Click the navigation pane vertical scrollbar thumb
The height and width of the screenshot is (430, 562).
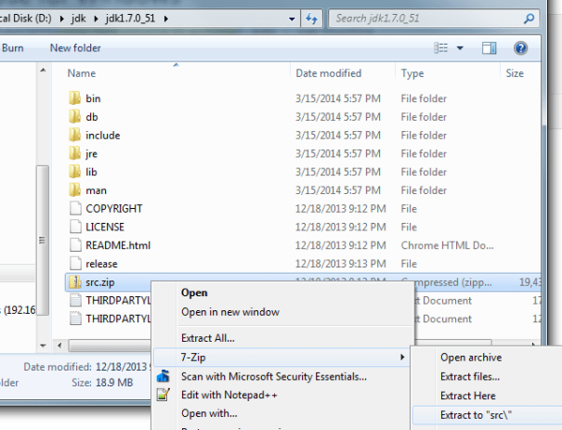pyautogui.click(x=43, y=241)
